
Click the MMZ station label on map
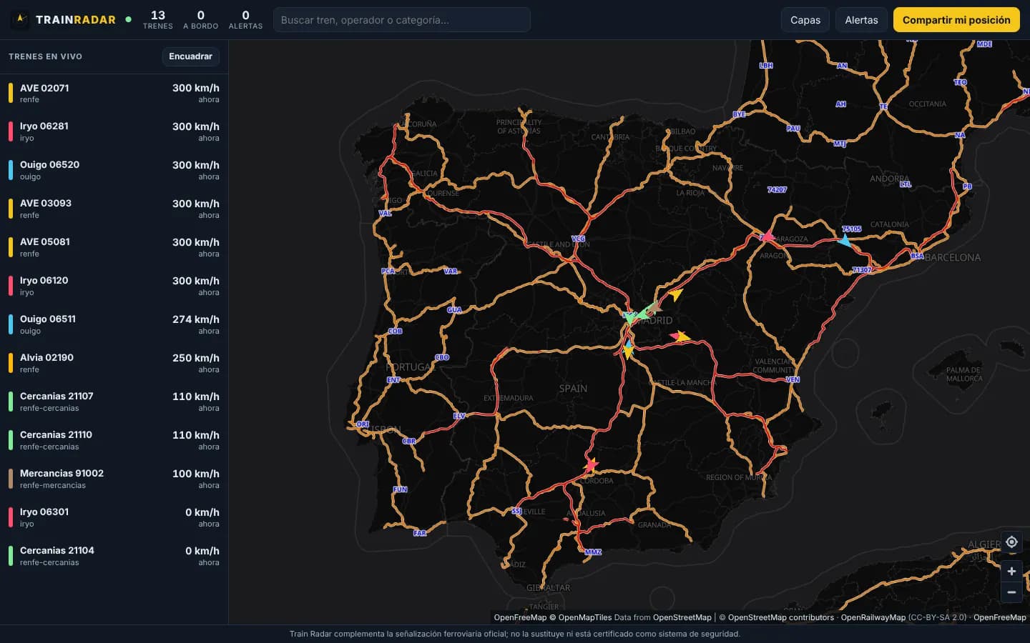pyautogui.click(x=593, y=552)
